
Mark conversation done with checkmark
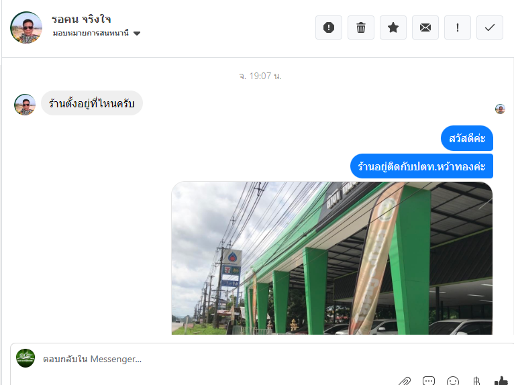click(x=490, y=27)
